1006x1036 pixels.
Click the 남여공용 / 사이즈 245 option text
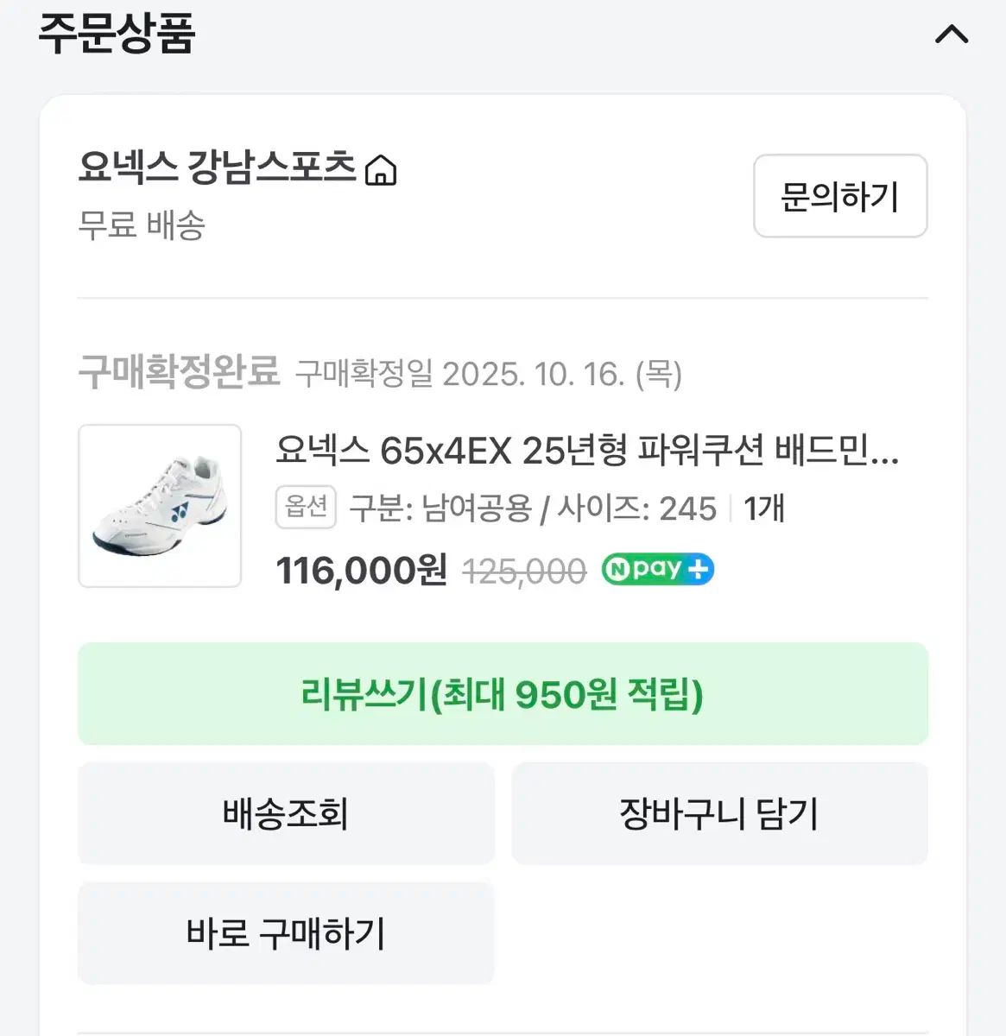tap(533, 509)
